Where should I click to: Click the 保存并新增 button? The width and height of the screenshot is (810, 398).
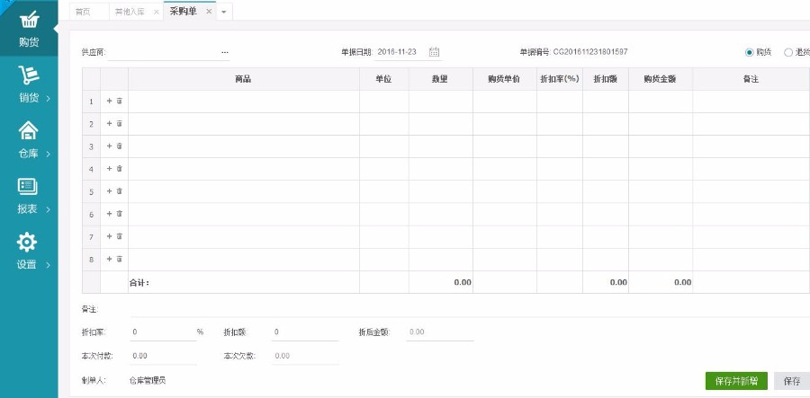point(736,381)
